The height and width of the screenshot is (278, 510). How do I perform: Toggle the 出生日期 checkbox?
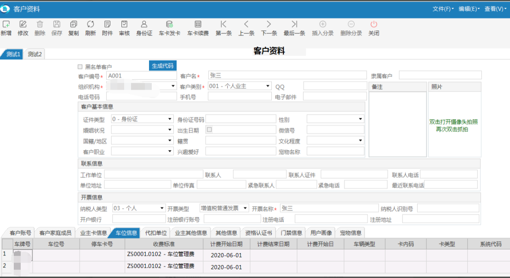tap(209, 129)
